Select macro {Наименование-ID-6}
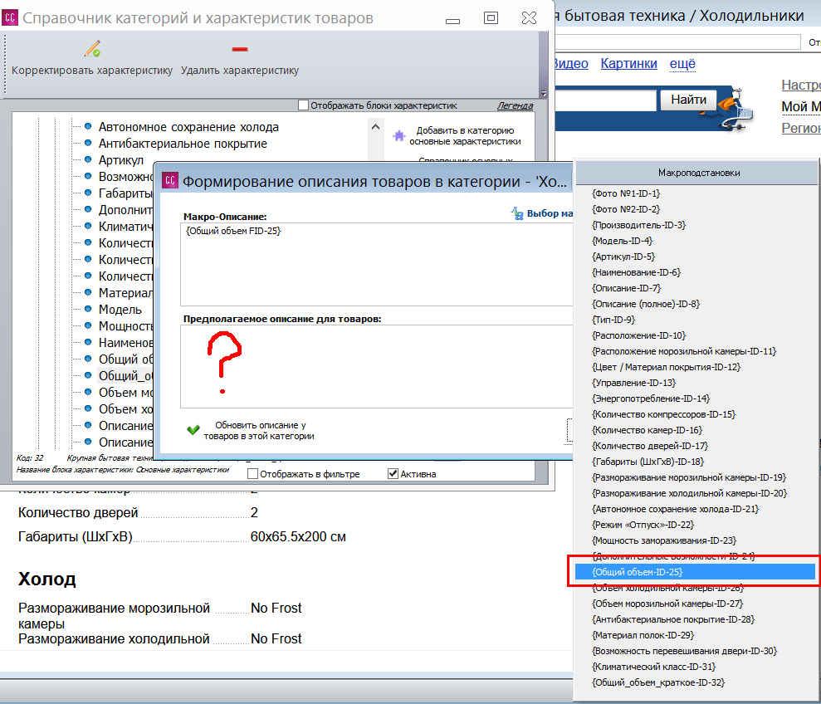The image size is (821, 704). click(636, 271)
